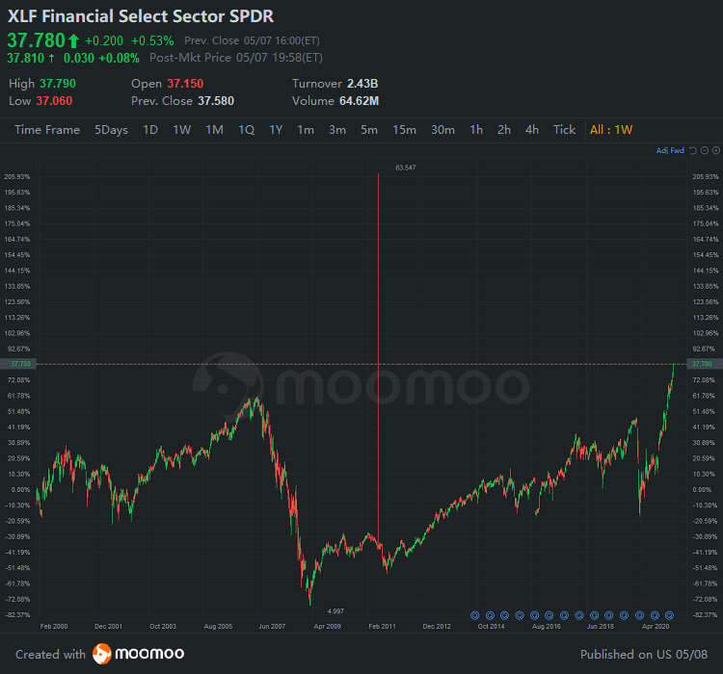The height and width of the screenshot is (674, 723).
Task: Click the Created with text in footer
Action: tap(50, 655)
